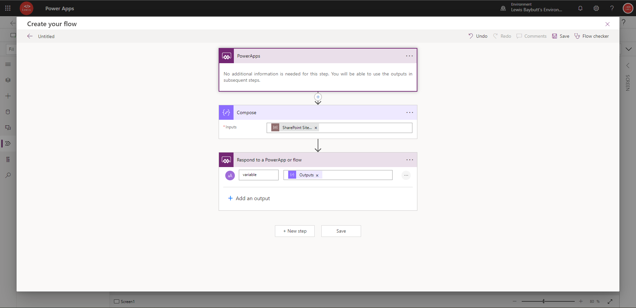Open the app launcher waffle icon
The height and width of the screenshot is (308, 636).
[8, 8]
